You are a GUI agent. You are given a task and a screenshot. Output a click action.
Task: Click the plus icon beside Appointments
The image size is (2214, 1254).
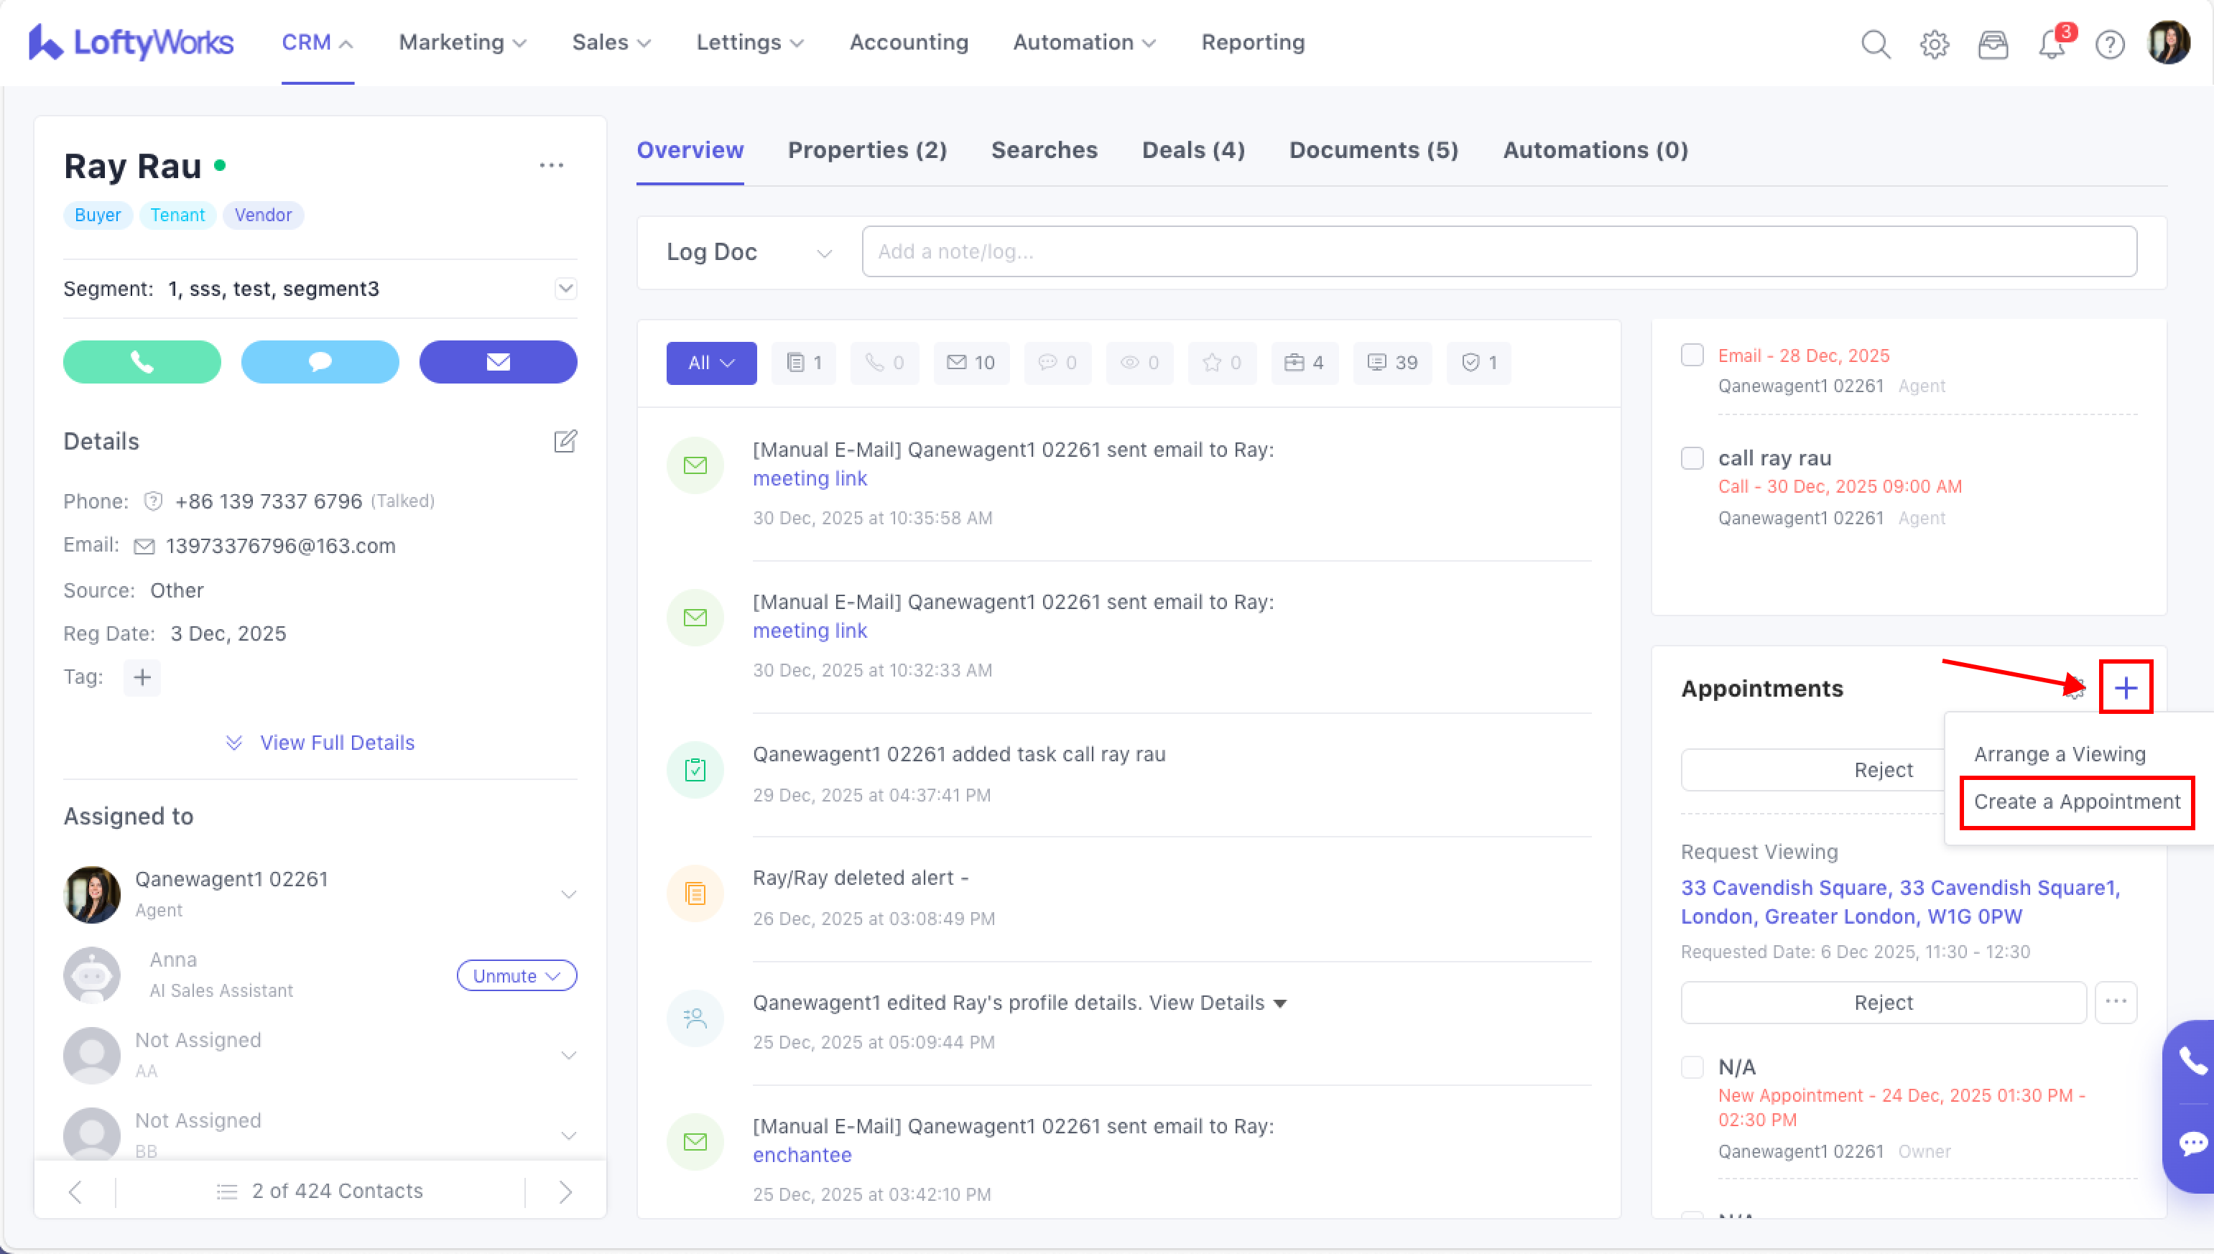tap(2124, 687)
